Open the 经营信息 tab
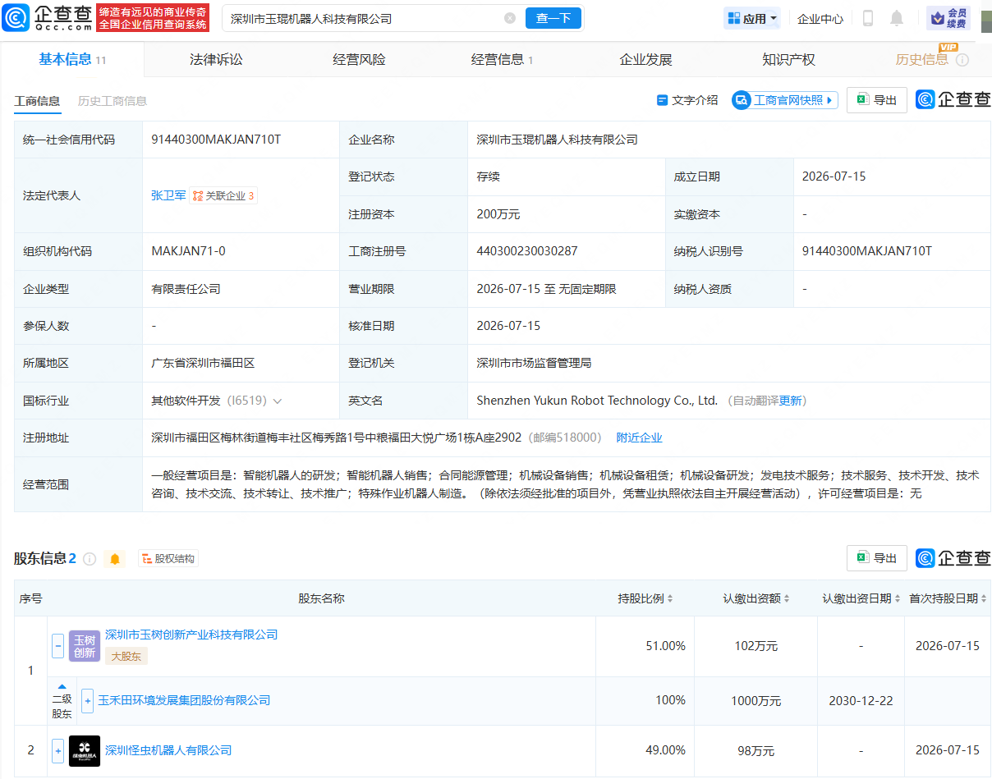The height and width of the screenshot is (779, 992). [x=502, y=60]
